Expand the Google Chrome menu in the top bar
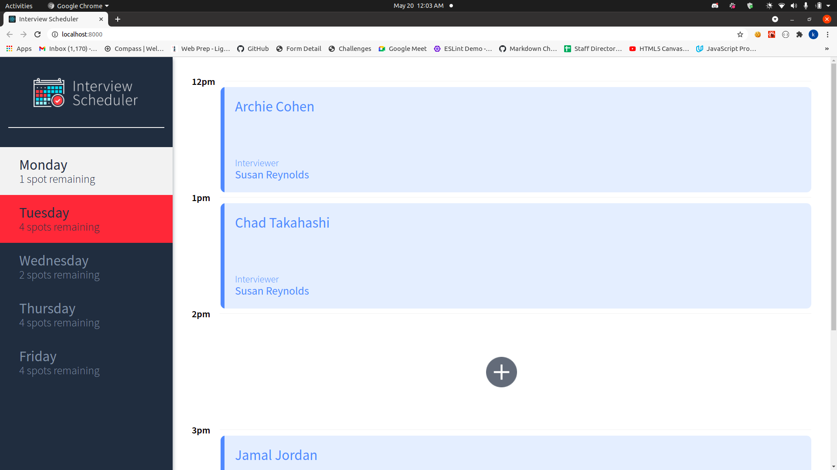 (78, 6)
